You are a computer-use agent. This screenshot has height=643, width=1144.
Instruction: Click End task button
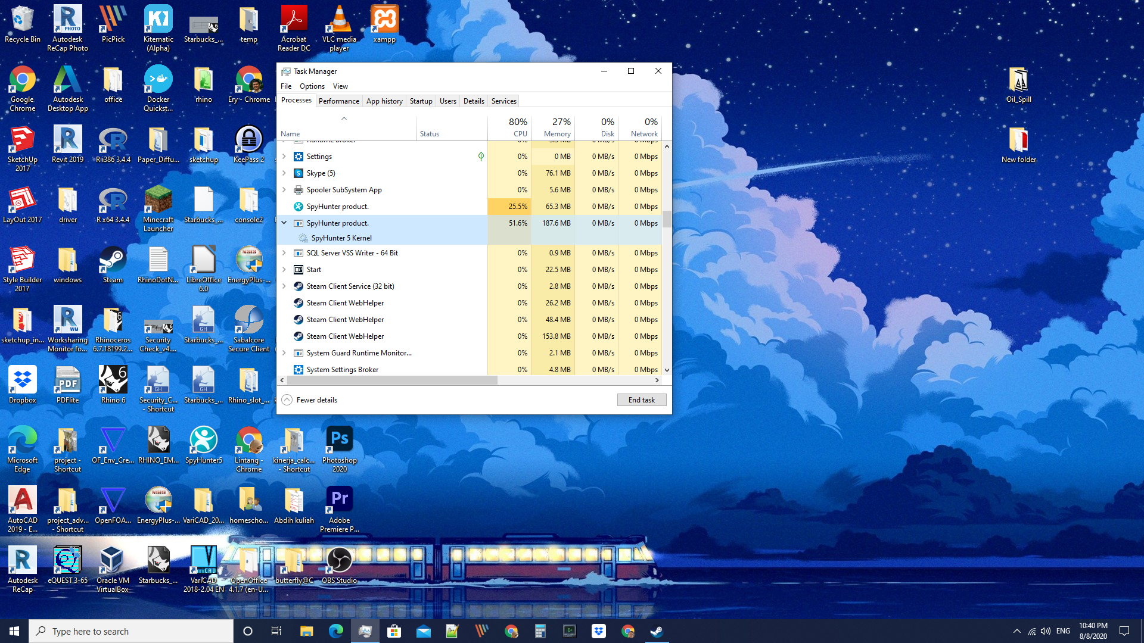pos(642,400)
